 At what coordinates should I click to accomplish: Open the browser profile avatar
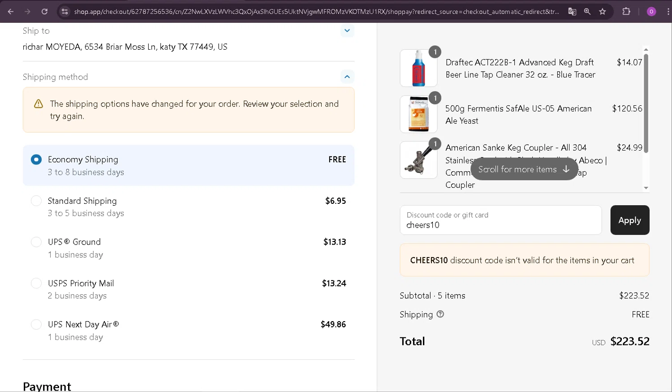point(651,12)
